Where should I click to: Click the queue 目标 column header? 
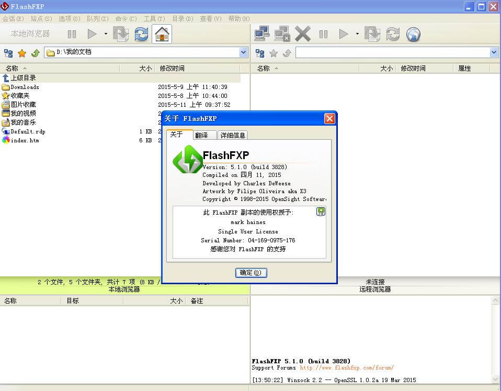click(92, 301)
